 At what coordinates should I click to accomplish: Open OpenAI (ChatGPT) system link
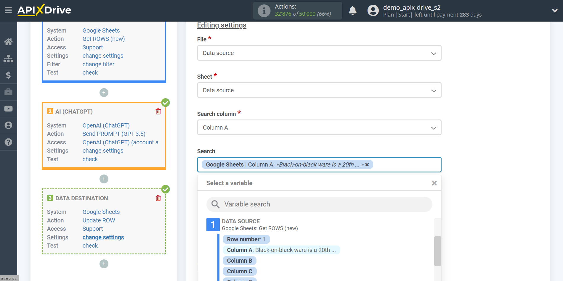pos(106,125)
